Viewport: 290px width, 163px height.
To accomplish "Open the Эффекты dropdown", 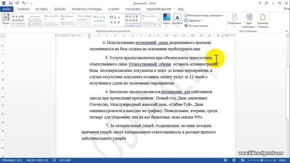I will point(193,20).
